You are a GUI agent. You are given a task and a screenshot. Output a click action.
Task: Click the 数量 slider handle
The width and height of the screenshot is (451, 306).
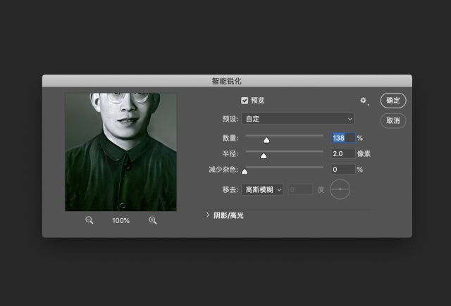pyautogui.click(x=266, y=140)
